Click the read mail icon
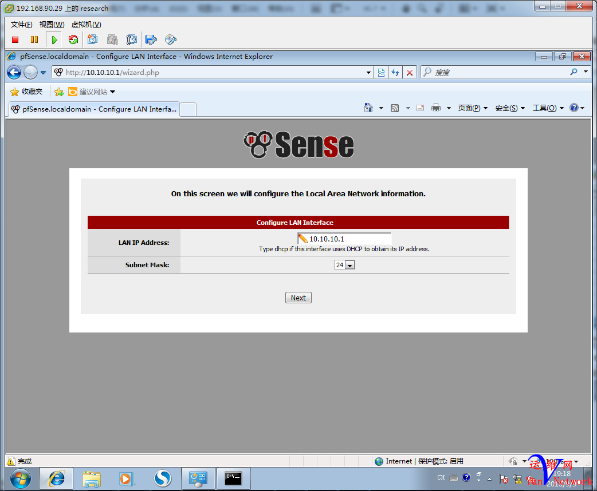This screenshot has height=491, width=597. (420, 108)
